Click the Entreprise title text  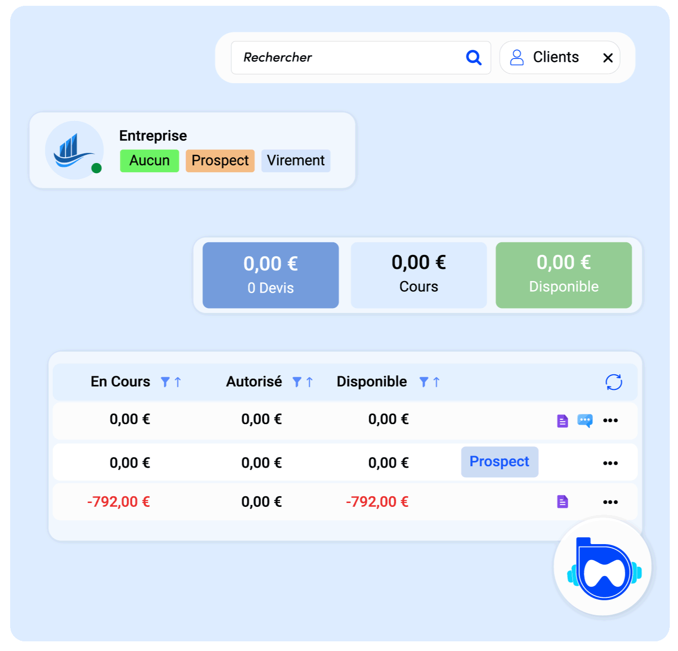point(153,136)
